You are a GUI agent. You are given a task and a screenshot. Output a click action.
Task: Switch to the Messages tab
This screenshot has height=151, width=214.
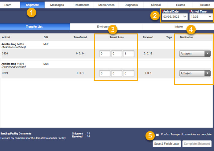pos(57,5)
